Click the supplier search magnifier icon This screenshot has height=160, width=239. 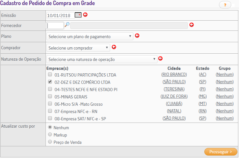pos(67,25)
